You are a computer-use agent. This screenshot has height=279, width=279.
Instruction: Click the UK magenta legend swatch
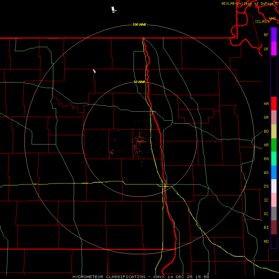[274, 48]
